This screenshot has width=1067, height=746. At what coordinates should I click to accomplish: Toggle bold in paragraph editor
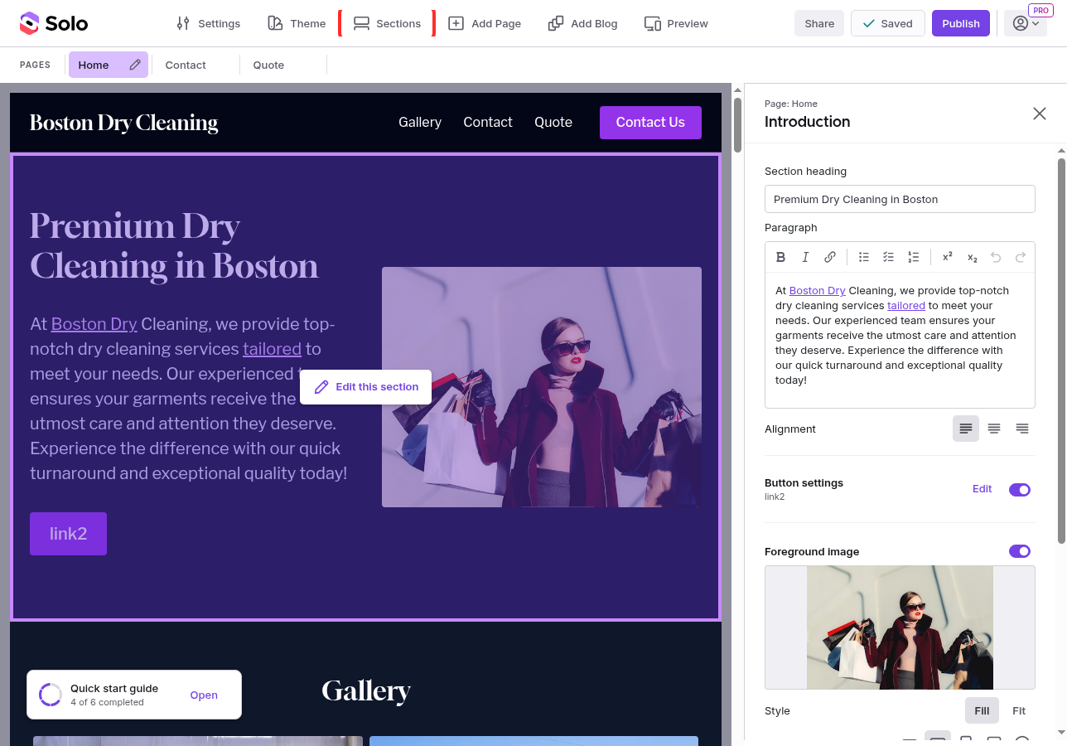tap(780, 257)
